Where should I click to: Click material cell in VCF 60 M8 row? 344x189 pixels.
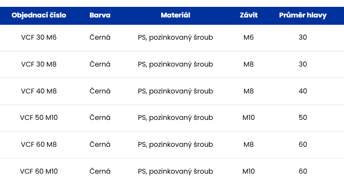pyautogui.click(x=175, y=145)
